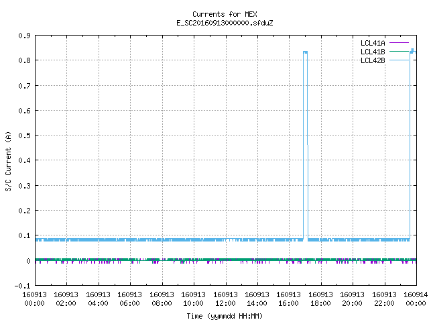
Task: Click the 0.9 y-axis tick value
Action: tap(24, 36)
